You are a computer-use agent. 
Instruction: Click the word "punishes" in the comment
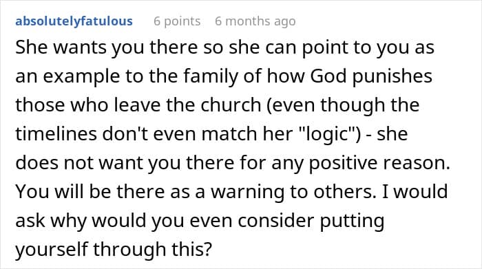click(x=392, y=76)
